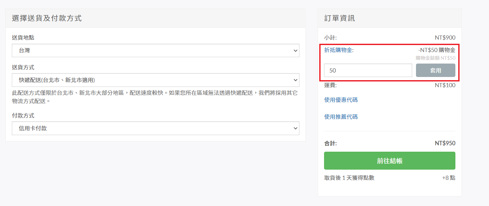The width and height of the screenshot is (489, 206).
Task: Open the 使用推薦代碼 link
Action: 341,117
